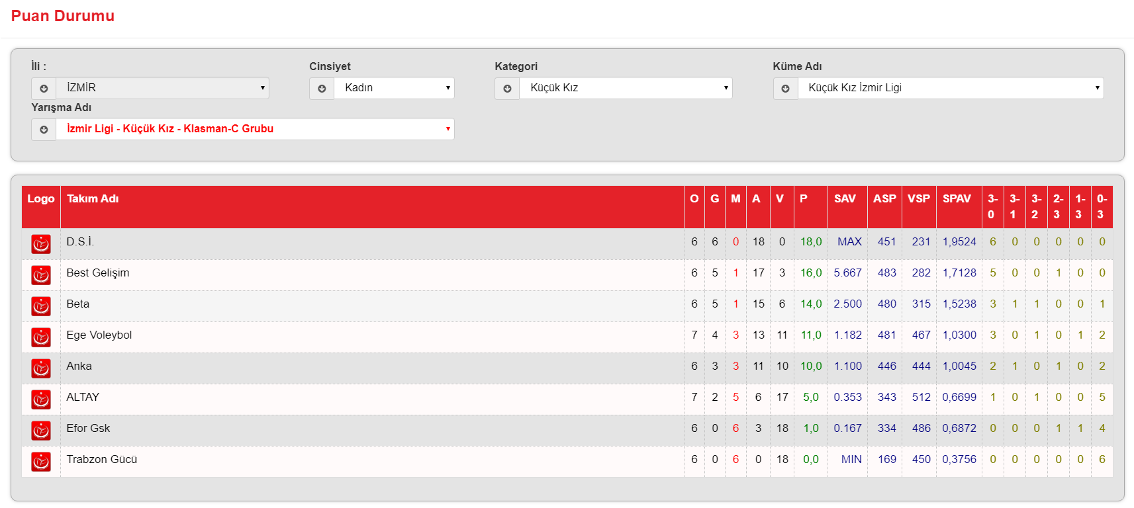Click the circular icon beside İZMİR dropdown

pyautogui.click(x=44, y=88)
